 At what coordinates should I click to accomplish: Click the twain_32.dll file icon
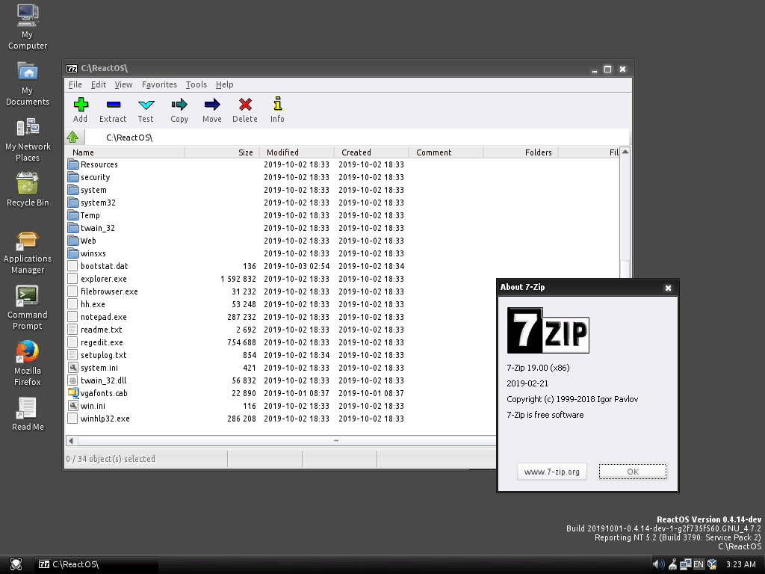73,380
